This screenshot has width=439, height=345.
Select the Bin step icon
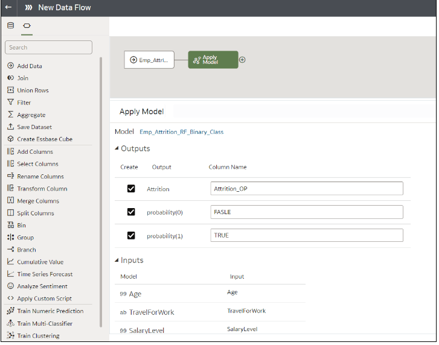[10, 225]
